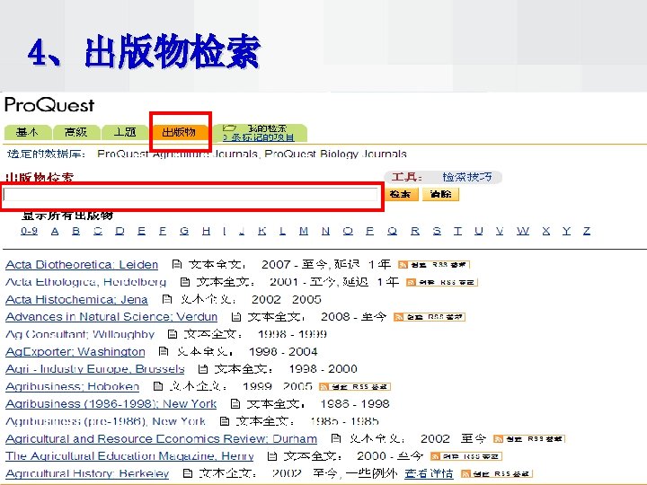Screen dimensions: 647x485
Task: Open Agricultural History; Berkeley
Action: [x=87, y=473]
